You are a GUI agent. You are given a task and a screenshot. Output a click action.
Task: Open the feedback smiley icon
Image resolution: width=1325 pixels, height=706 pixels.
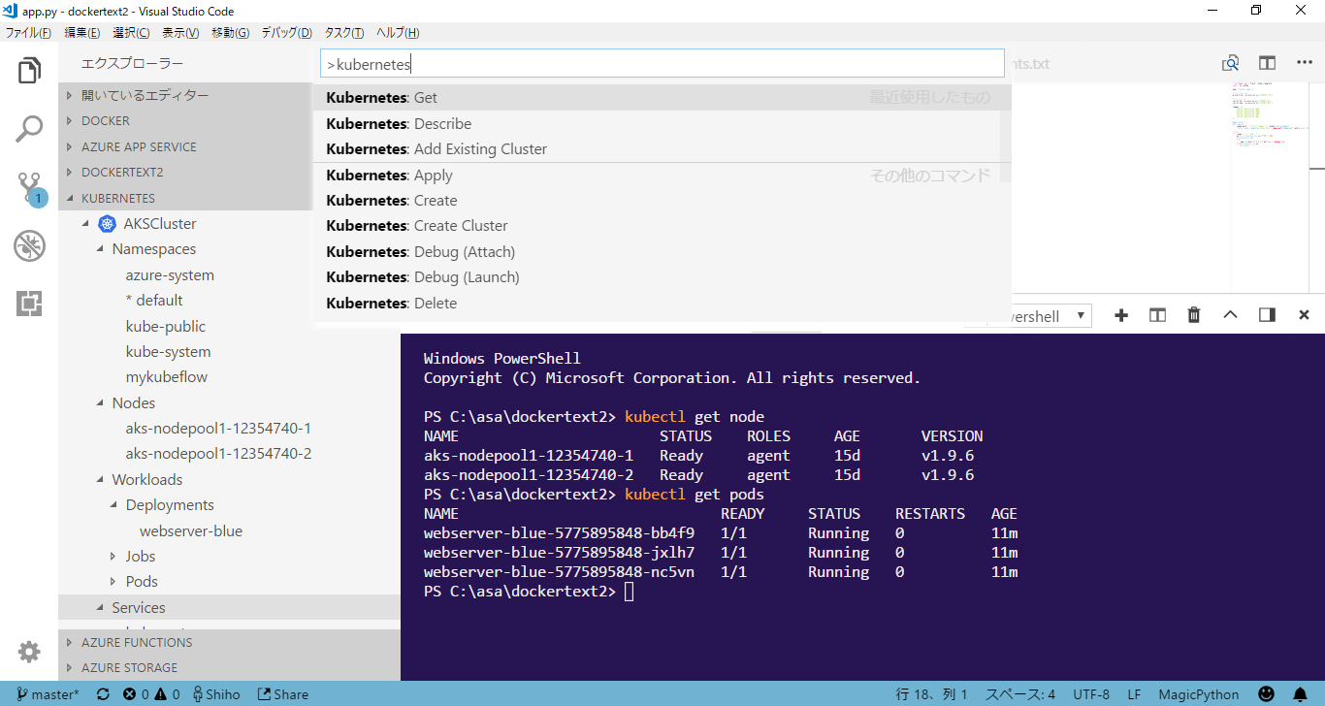point(1266,694)
